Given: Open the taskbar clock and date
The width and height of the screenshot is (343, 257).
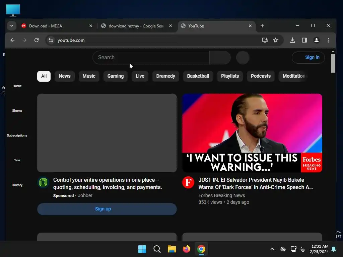Looking at the screenshot, I should (319, 249).
